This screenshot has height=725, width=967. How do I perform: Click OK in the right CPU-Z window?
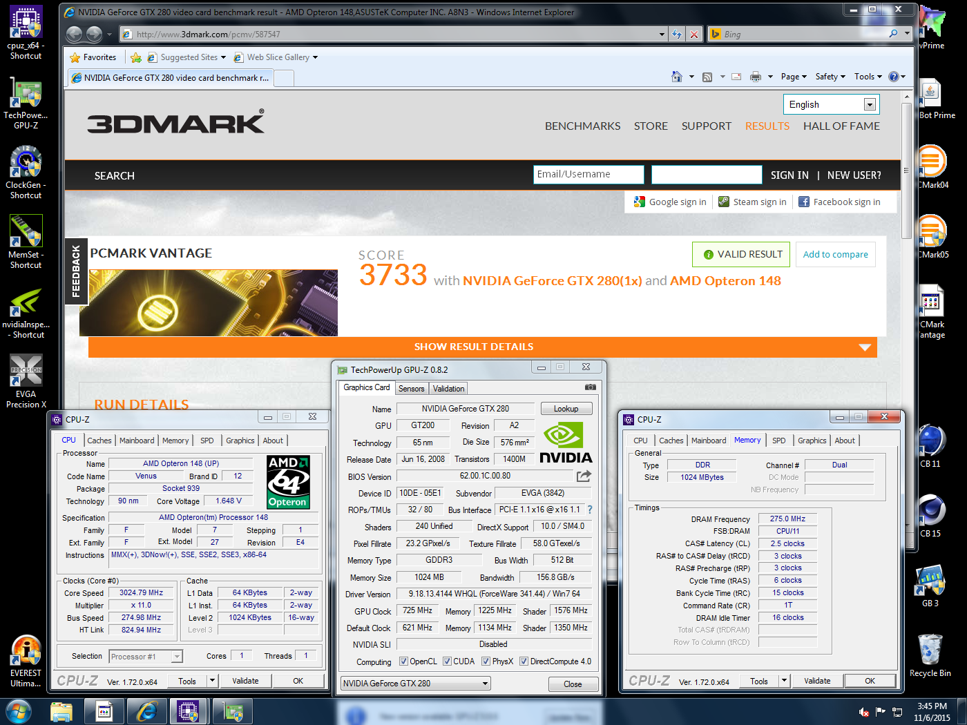870,680
